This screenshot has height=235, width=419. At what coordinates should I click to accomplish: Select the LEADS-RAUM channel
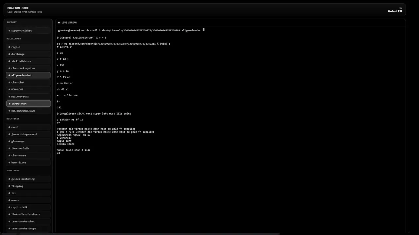tap(28, 104)
